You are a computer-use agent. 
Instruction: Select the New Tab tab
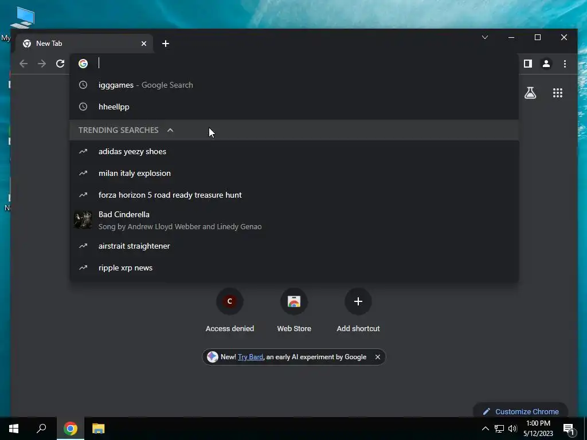tap(84, 44)
